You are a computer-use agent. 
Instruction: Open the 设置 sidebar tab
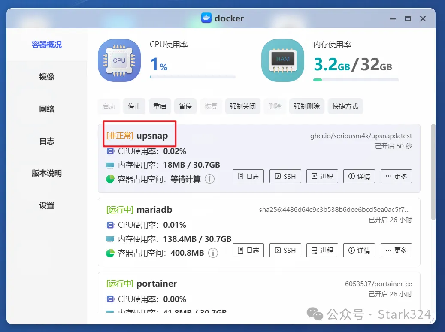[x=46, y=205]
